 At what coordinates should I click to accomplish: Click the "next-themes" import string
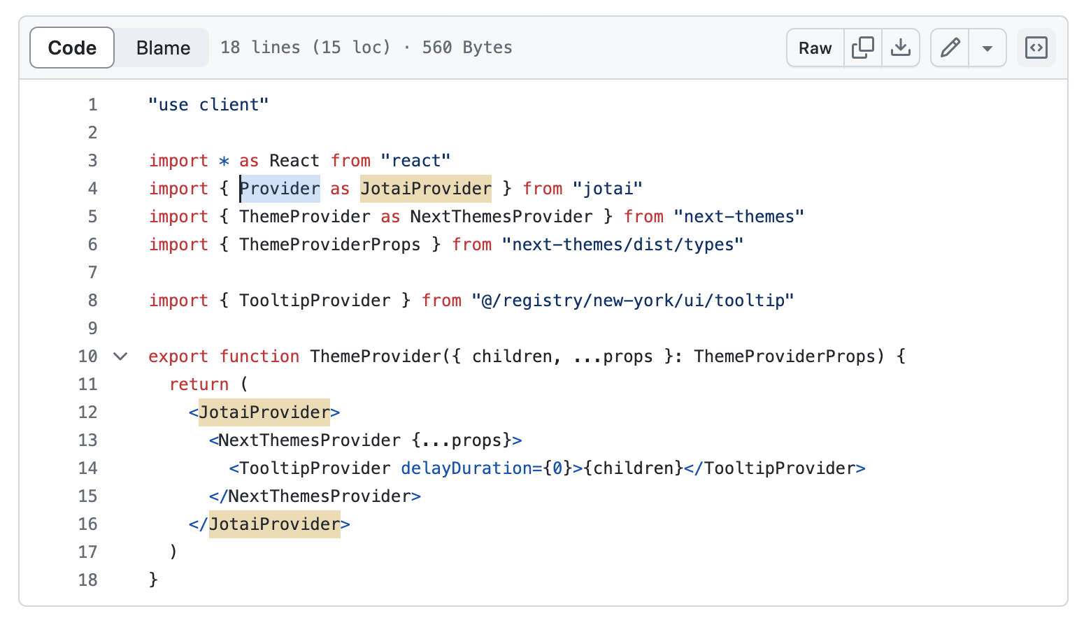point(739,217)
